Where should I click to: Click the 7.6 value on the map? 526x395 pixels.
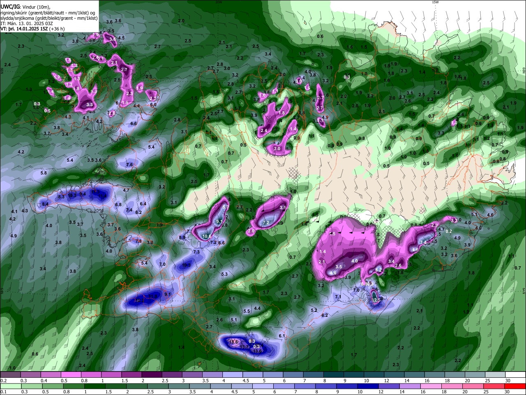point(129,165)
